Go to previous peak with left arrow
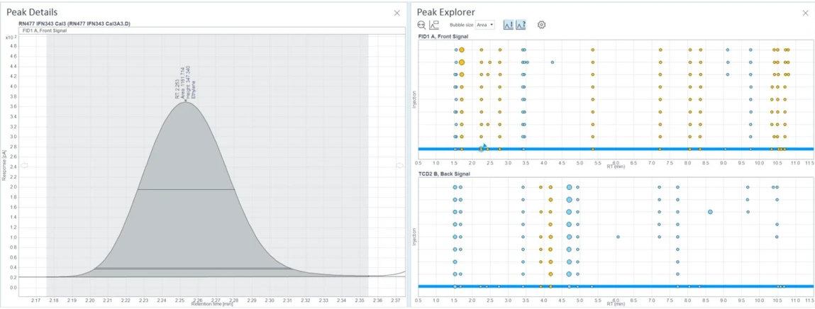Viewport: 815px width, 309px height. point(24,166)
